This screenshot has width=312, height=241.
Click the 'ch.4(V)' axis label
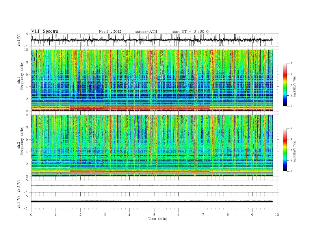click(x=19, y=202)
